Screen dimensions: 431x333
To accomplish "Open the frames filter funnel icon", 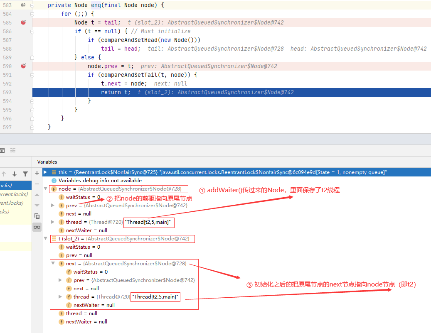I will 25,174.
